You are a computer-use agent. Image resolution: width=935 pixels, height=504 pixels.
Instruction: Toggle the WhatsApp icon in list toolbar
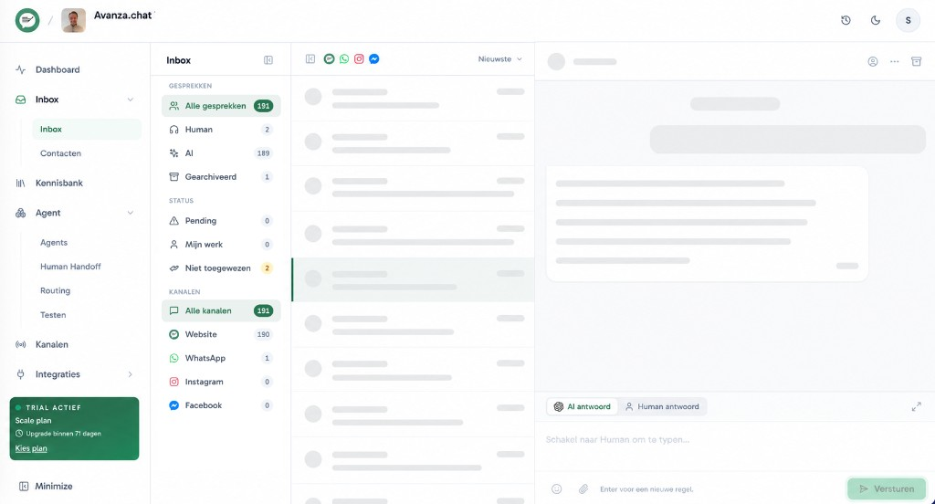(344, 59)
